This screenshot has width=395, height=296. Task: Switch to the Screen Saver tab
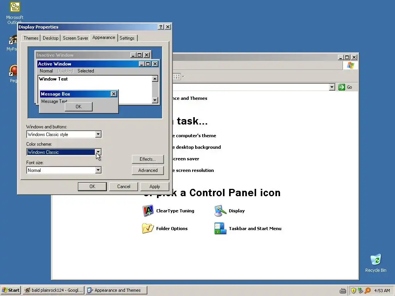(75, 38)
